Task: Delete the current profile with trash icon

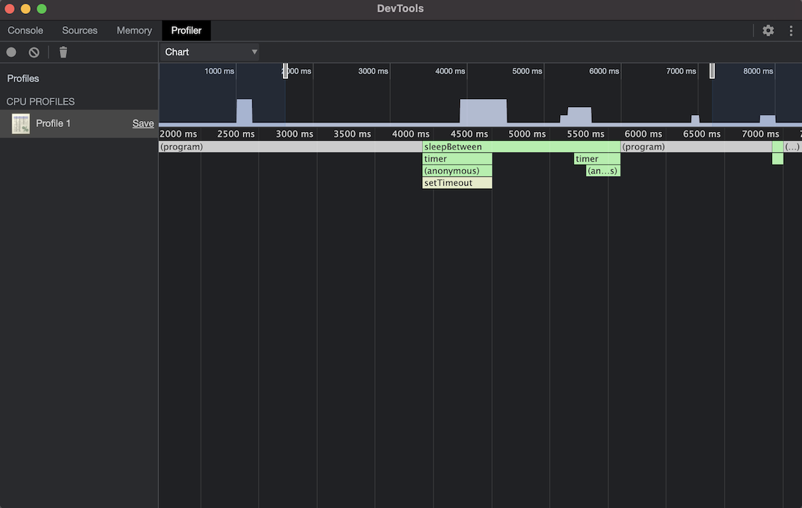Action: click(63, 52)
